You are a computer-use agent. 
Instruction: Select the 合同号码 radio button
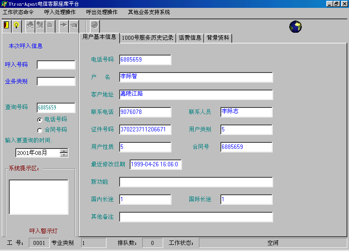(40, 130)
